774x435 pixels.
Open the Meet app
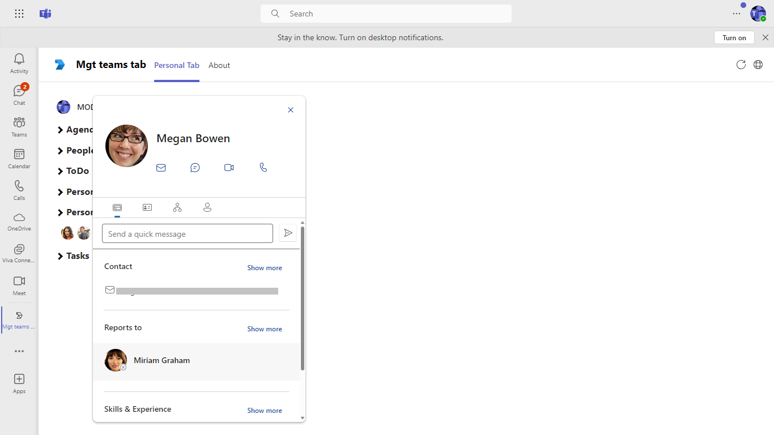19,285
